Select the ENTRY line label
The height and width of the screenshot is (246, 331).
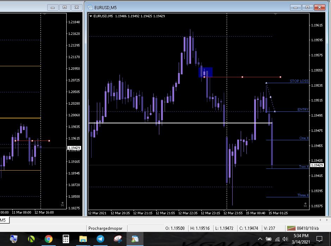(x=303, y=109)
